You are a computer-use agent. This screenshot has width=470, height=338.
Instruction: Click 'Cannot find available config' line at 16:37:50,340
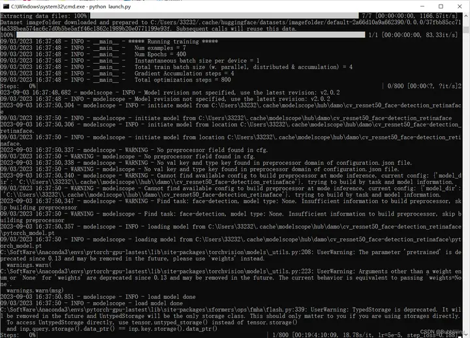click(x=230, y=178)
